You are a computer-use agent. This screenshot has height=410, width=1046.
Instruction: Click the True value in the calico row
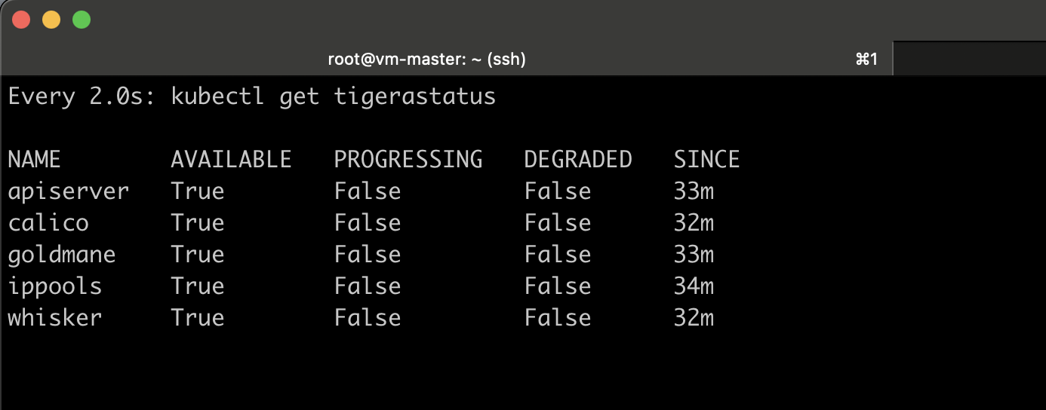(198, 223)
